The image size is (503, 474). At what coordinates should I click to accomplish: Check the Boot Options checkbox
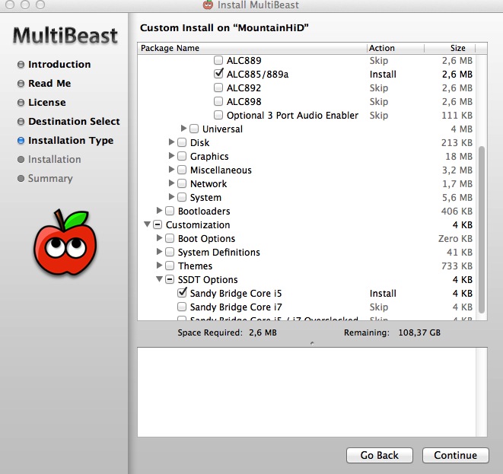170,238
